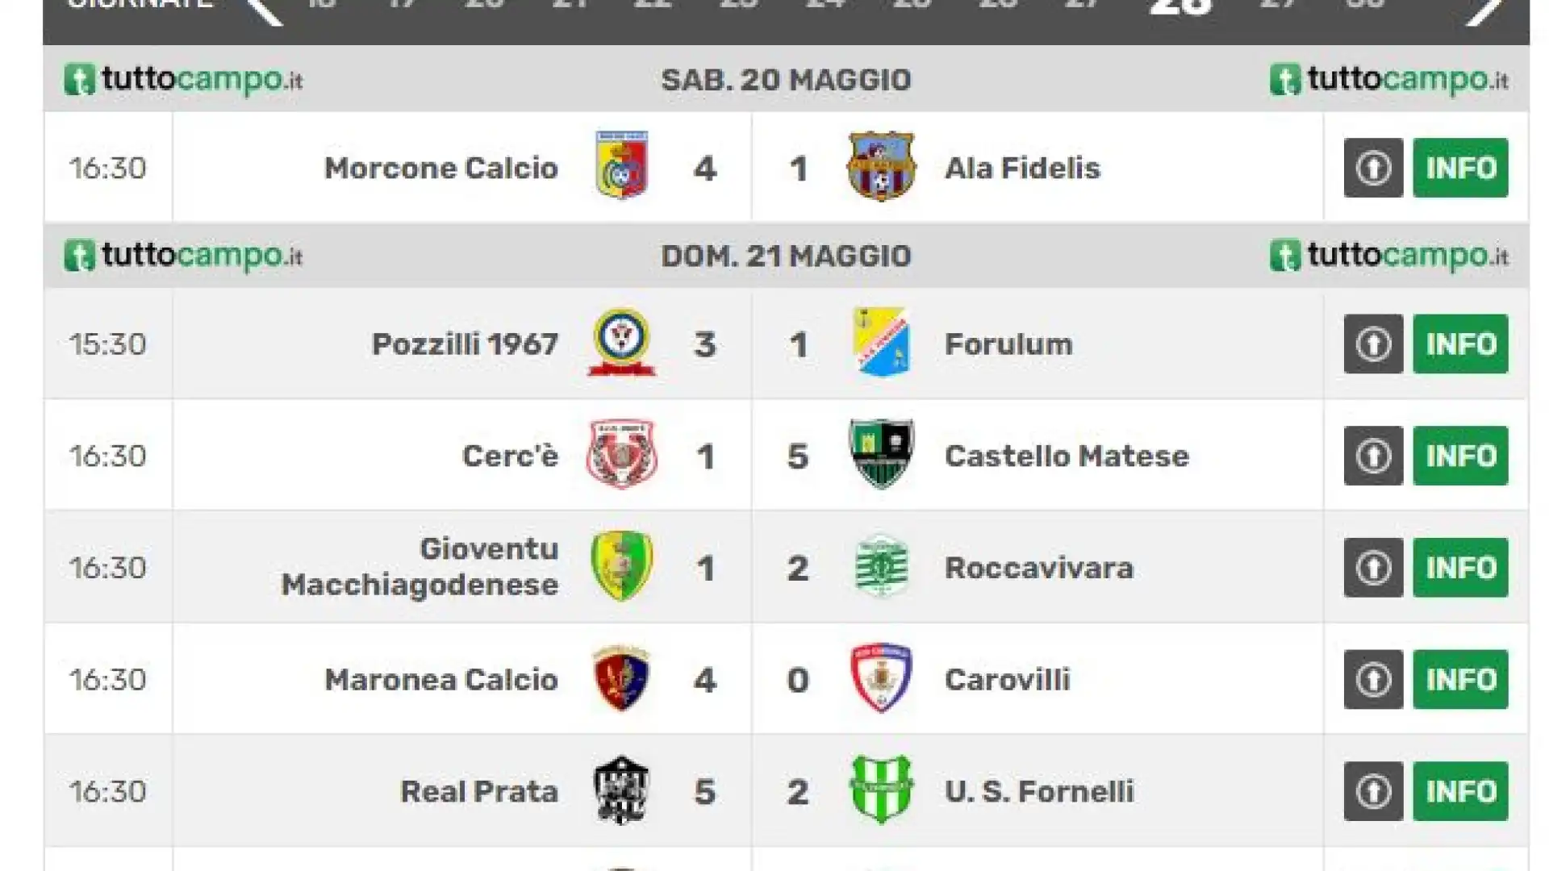Click the Forulum club badge
1549x871 pixels.
pyautogui.click(x=881, y=342)
